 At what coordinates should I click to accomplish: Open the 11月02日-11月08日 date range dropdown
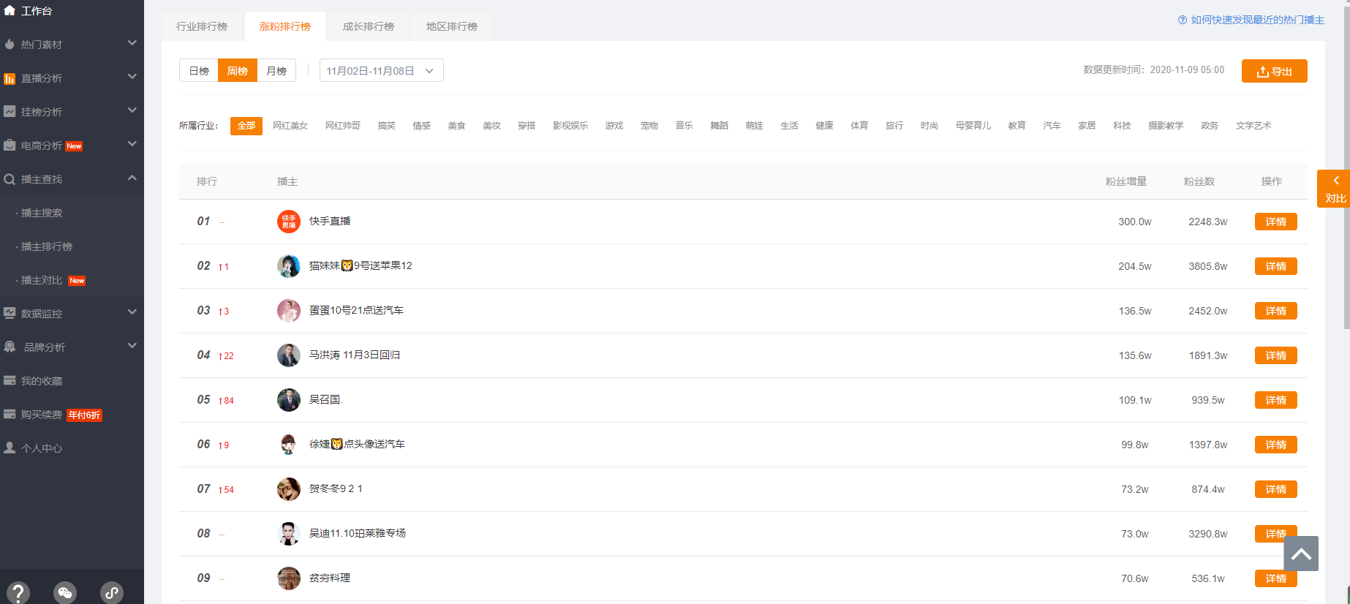coord(381,70)
